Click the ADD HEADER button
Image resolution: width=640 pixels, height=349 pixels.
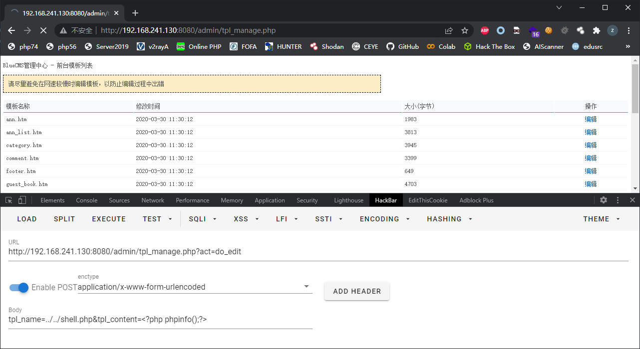357,291
